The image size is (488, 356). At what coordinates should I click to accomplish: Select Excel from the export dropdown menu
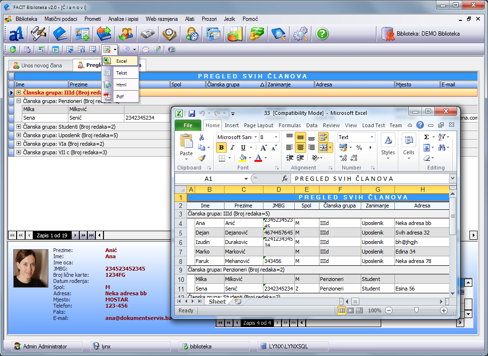[x=121, y=61]
